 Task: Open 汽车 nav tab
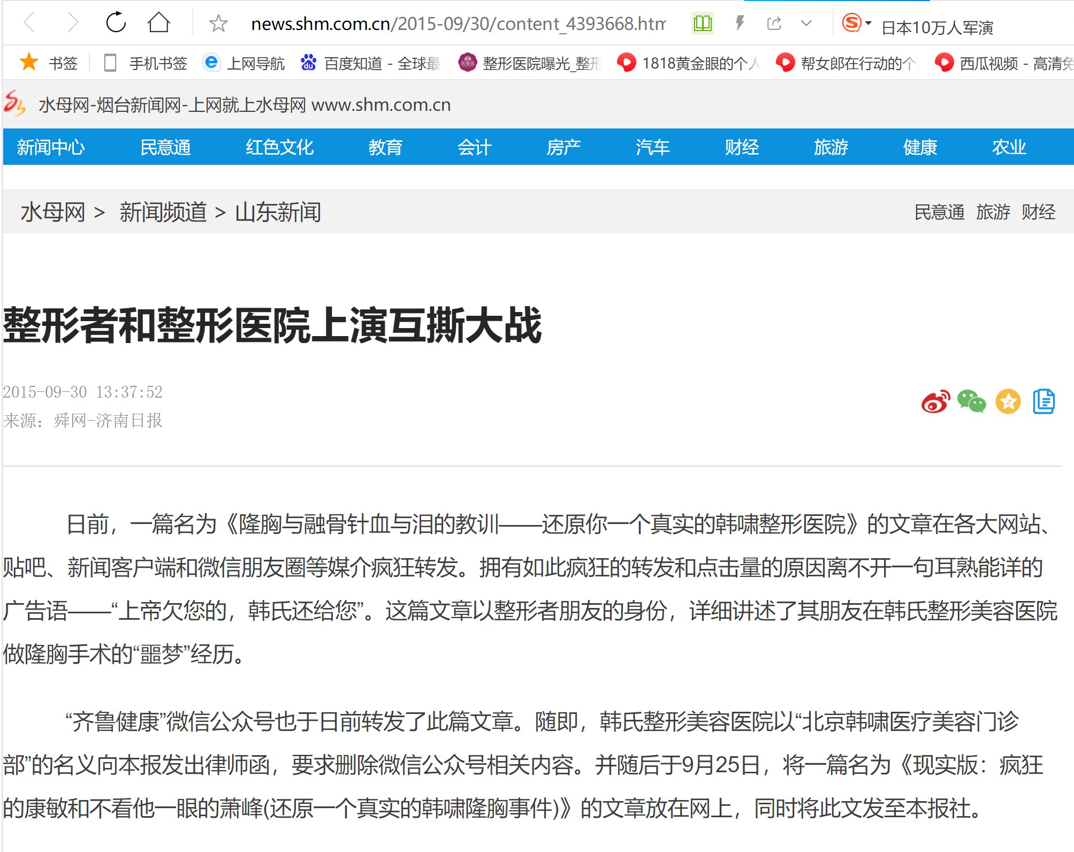pyautogui.click(x=653, y=147)
